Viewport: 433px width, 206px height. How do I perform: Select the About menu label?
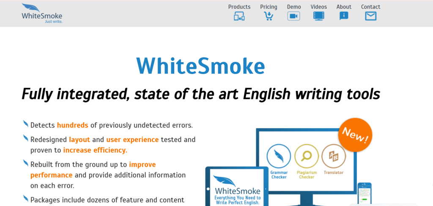(344, 7)
